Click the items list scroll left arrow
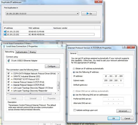The width and height of the screenshot is (138, 125). 8,94
